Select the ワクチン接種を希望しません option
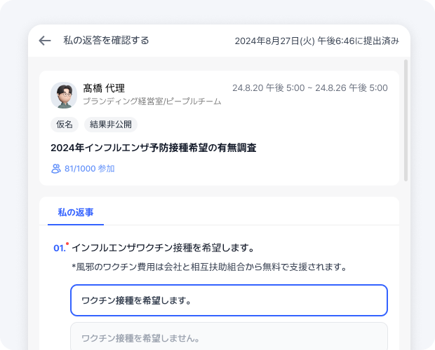This screenshot has height=350, width=435. pyautogui.click(x=229, y=337)
